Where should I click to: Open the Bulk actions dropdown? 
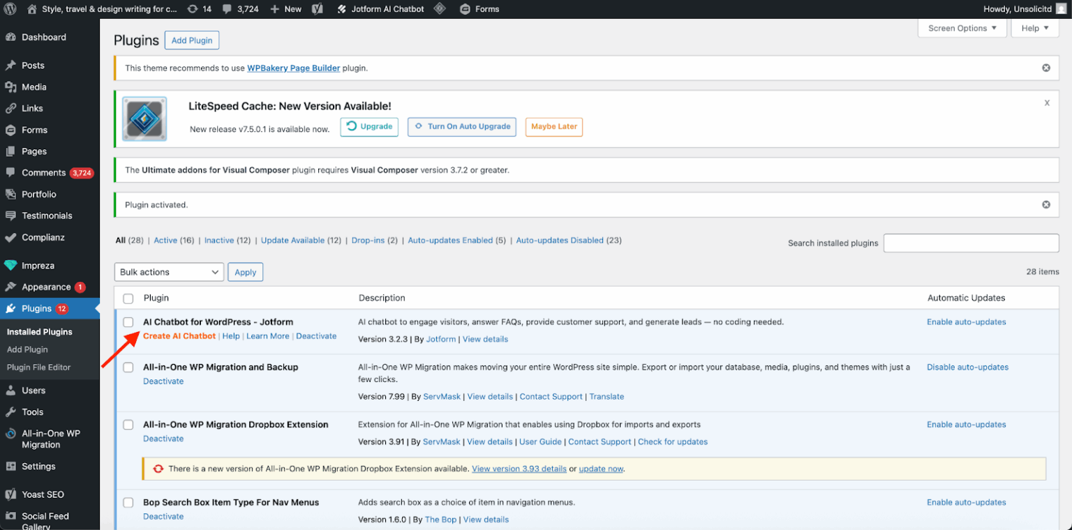pos(169,272)
